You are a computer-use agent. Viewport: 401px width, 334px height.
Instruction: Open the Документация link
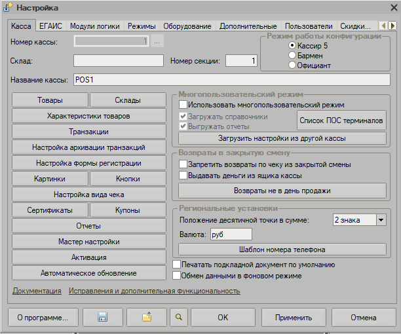click(37, 290)
